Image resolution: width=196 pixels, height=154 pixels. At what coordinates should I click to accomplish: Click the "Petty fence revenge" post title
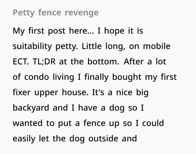(56, 13)
